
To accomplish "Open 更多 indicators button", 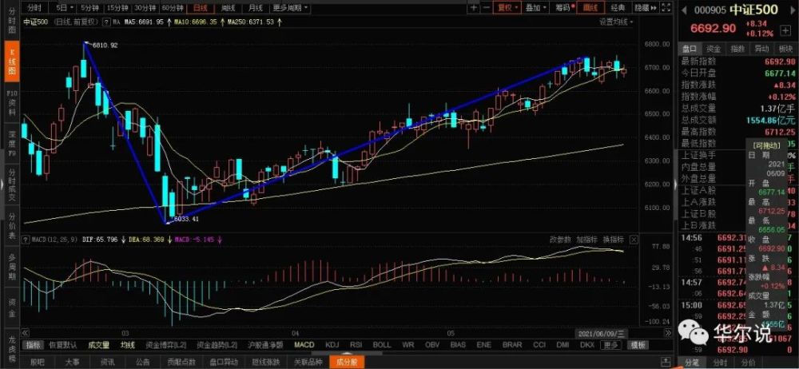I will 611,345.
